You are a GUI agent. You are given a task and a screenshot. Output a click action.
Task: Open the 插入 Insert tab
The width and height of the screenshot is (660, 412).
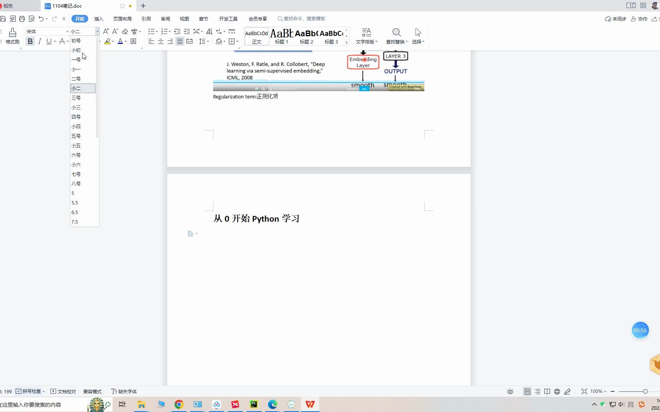pos(99,19)
